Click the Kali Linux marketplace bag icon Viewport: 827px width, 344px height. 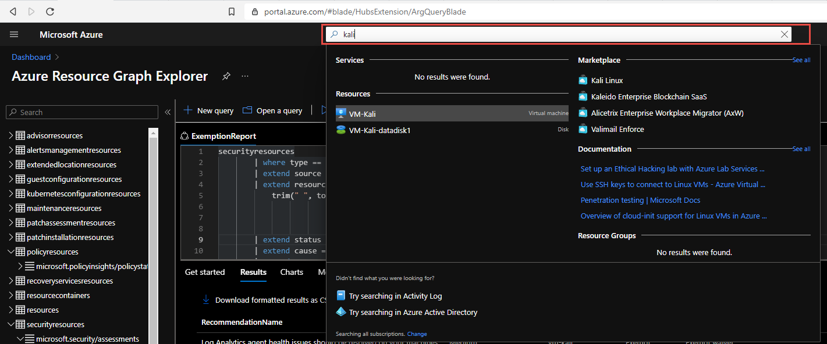click(583, 80)
